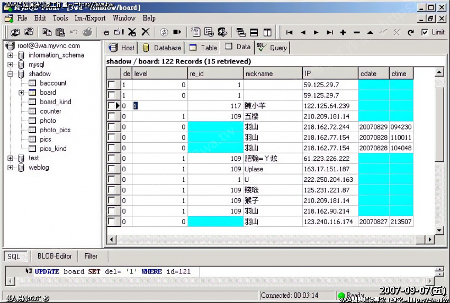Check the row checkbox for 五樓
Screen dimensions: 450x303
point(112,116)
